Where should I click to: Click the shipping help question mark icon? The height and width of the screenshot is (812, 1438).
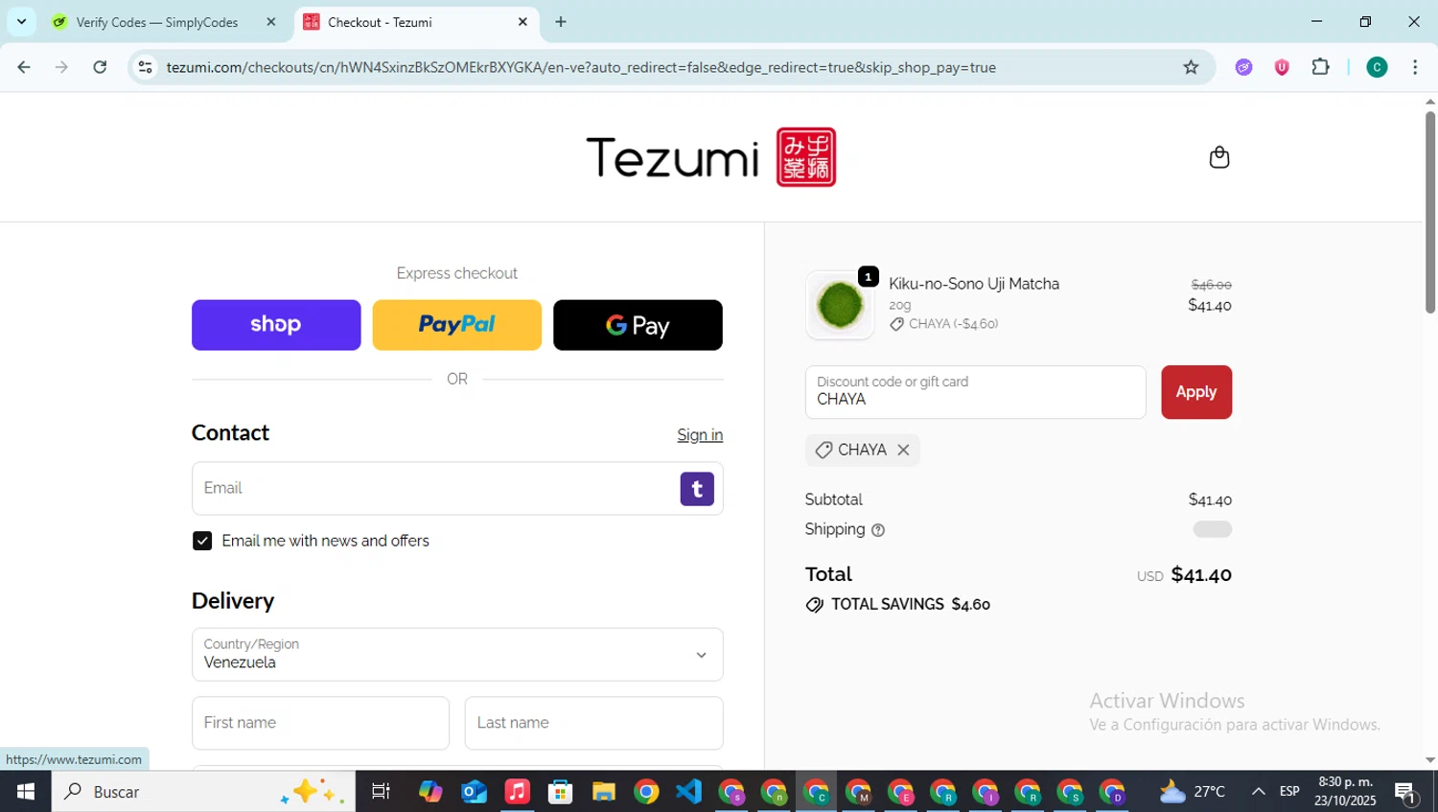[x=877, y=530]
